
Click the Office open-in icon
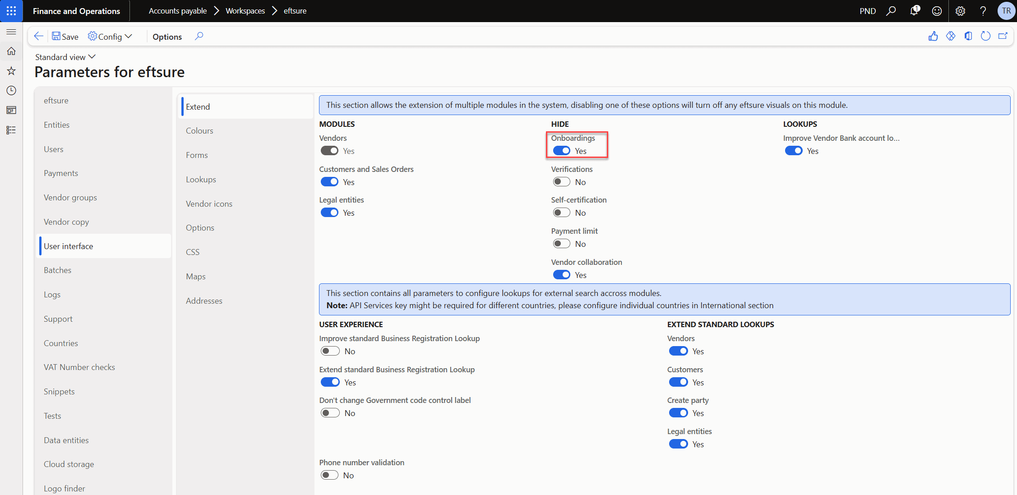point(968,36)
